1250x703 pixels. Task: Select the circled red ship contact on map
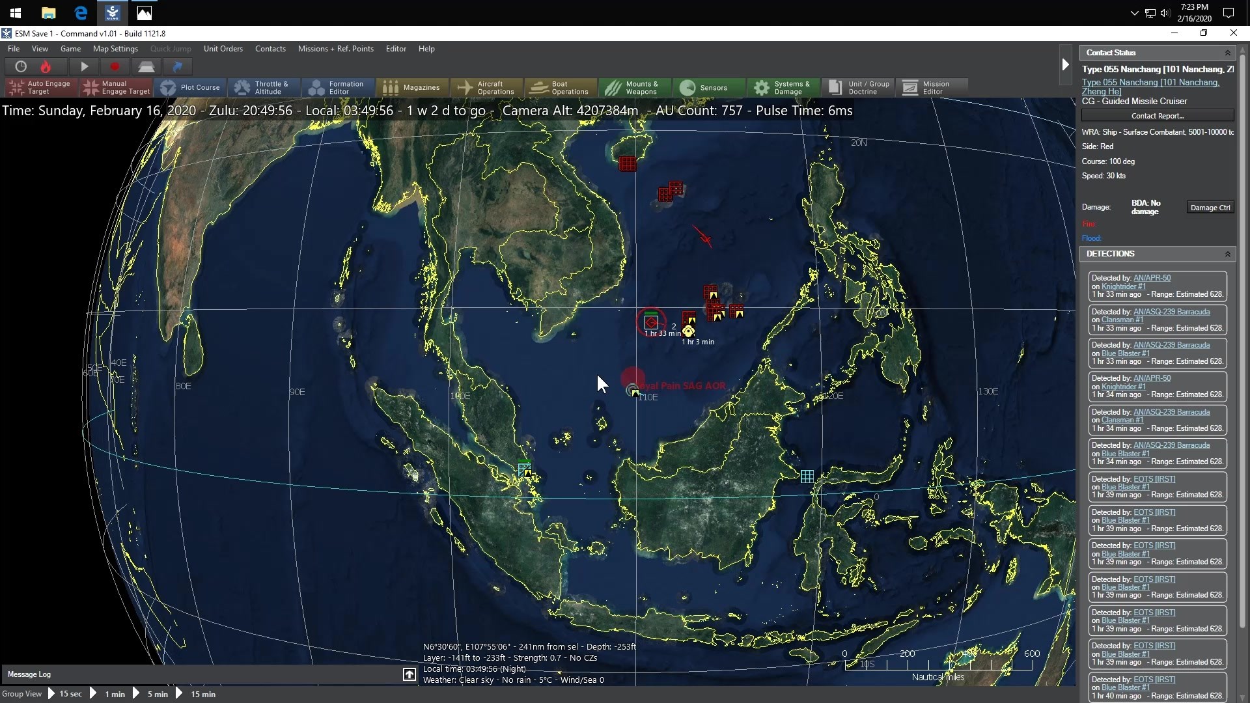[x=651, y=322]
